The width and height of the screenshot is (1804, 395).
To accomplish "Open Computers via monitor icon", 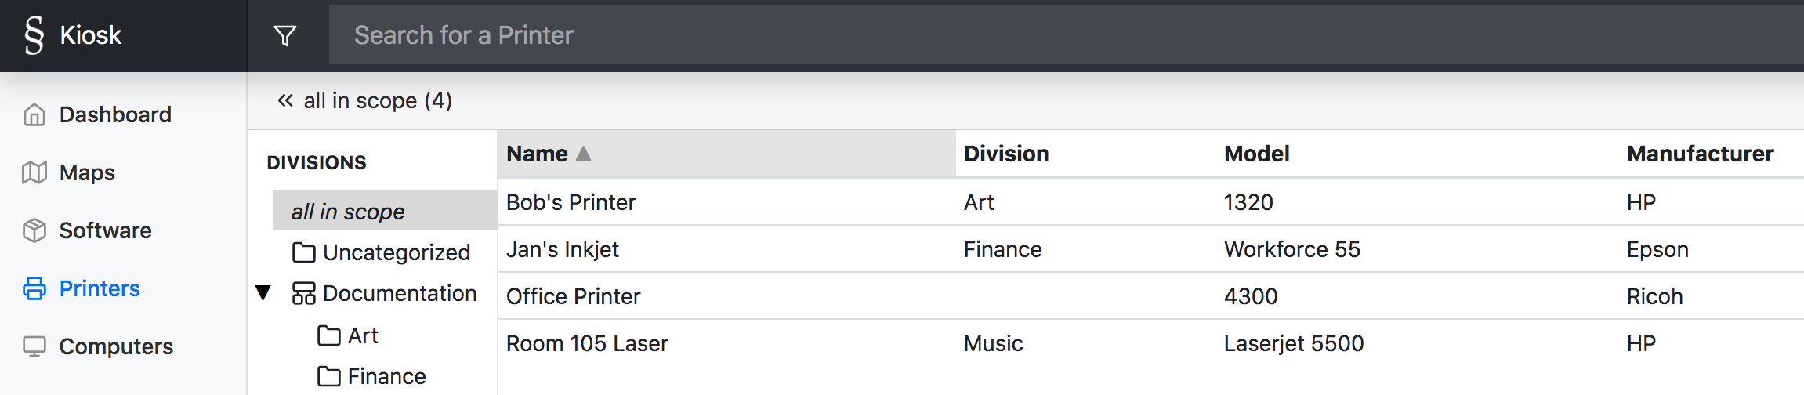I will click(x=34, y=346).
